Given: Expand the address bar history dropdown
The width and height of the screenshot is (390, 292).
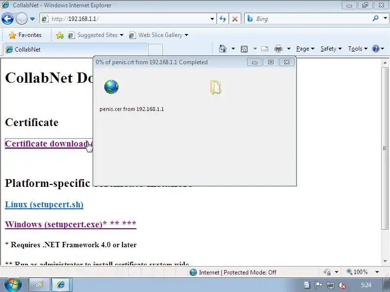Looking at the screenshot, I should coord(212,19).
